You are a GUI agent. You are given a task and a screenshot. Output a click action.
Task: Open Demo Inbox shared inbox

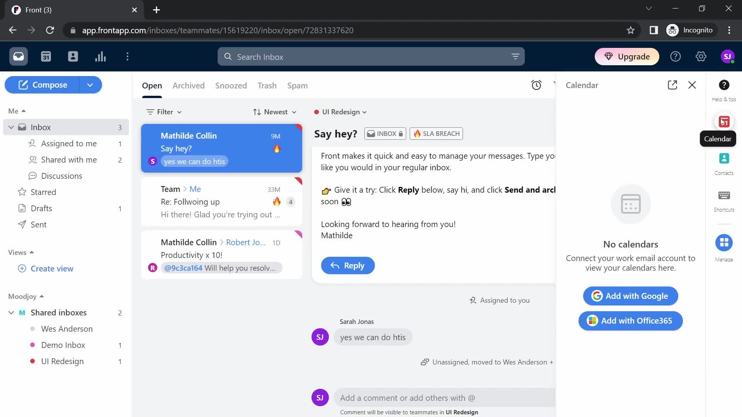coord(66,345)
